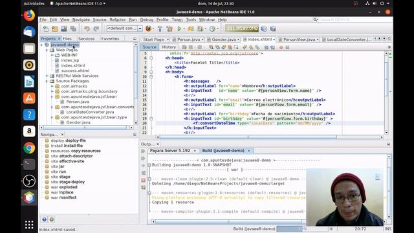Open Rhythmbox from the dock

[29, 65]
